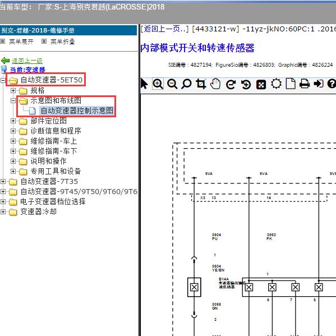The image size is (336, 336).
Task: Expand the 自动变速器-7T35 node
Action: pos(3,181)
